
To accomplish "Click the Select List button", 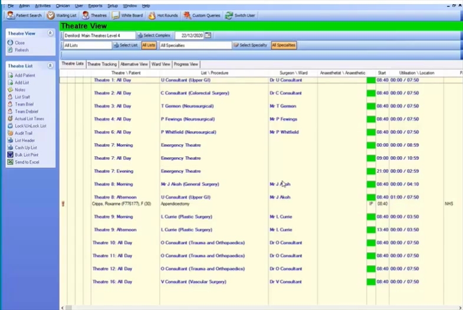I will (x=126, y=45).
